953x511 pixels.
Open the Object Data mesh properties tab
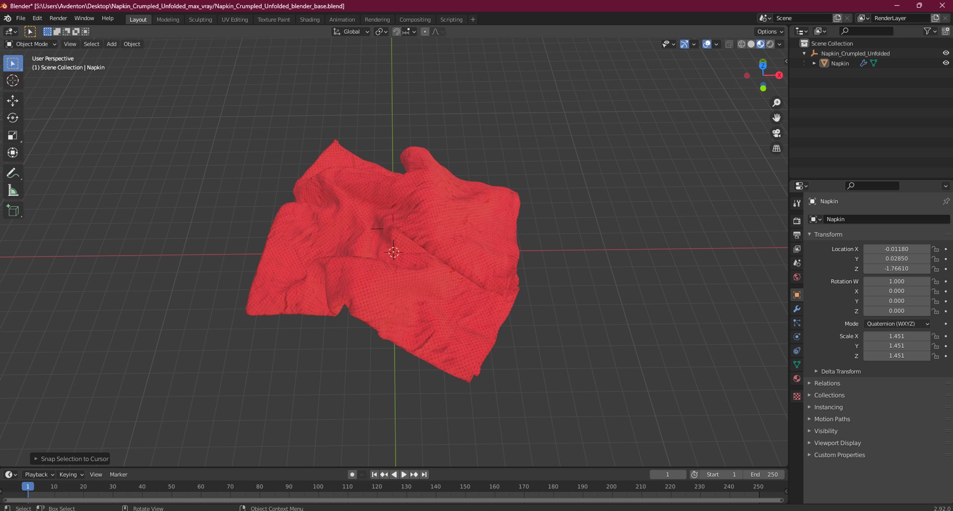pyautogui.click(x=797, y=365)
